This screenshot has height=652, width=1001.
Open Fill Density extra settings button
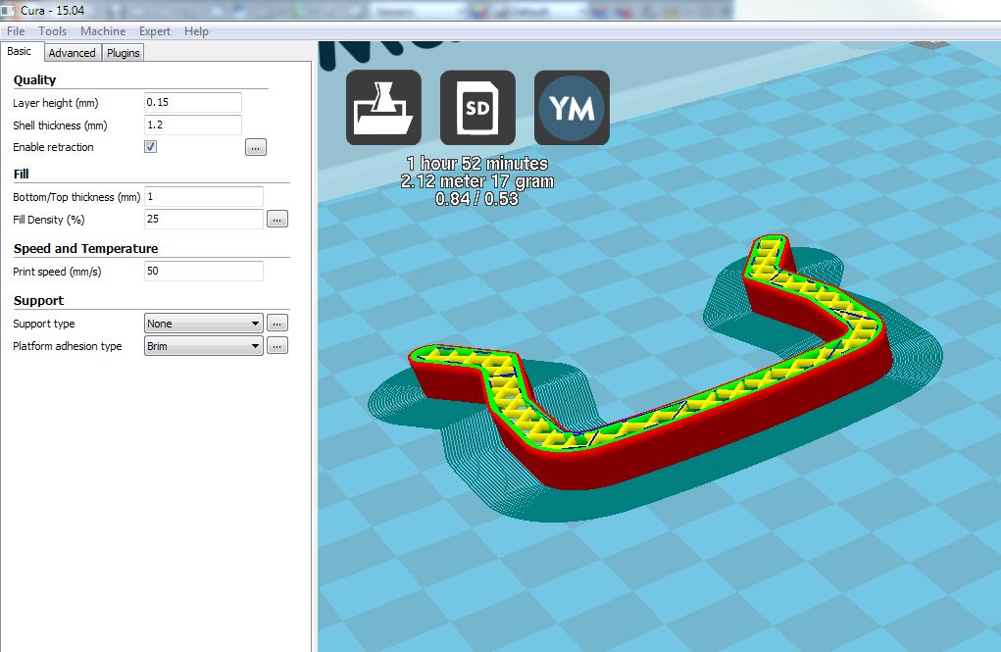pos(277,220)
